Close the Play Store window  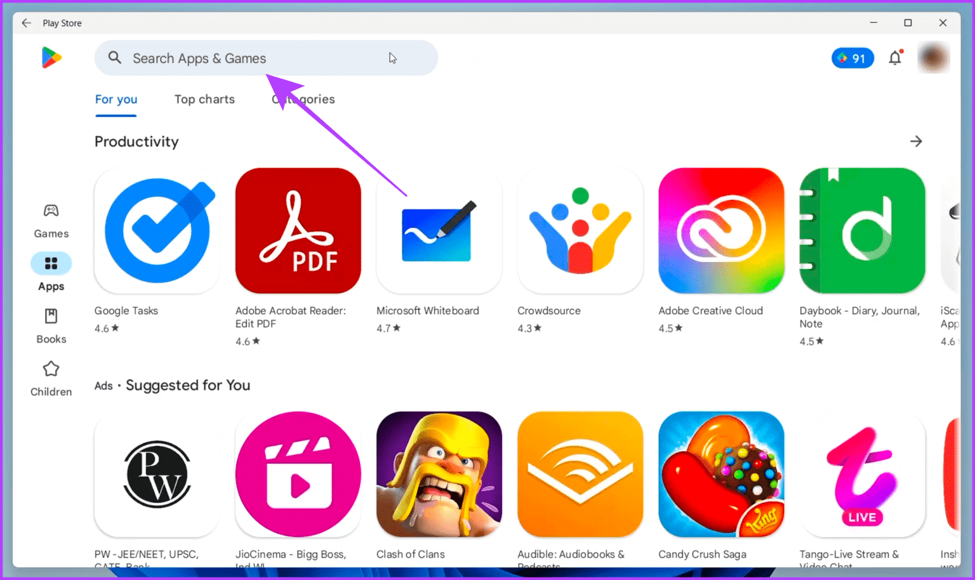click(x=943, y=23)
